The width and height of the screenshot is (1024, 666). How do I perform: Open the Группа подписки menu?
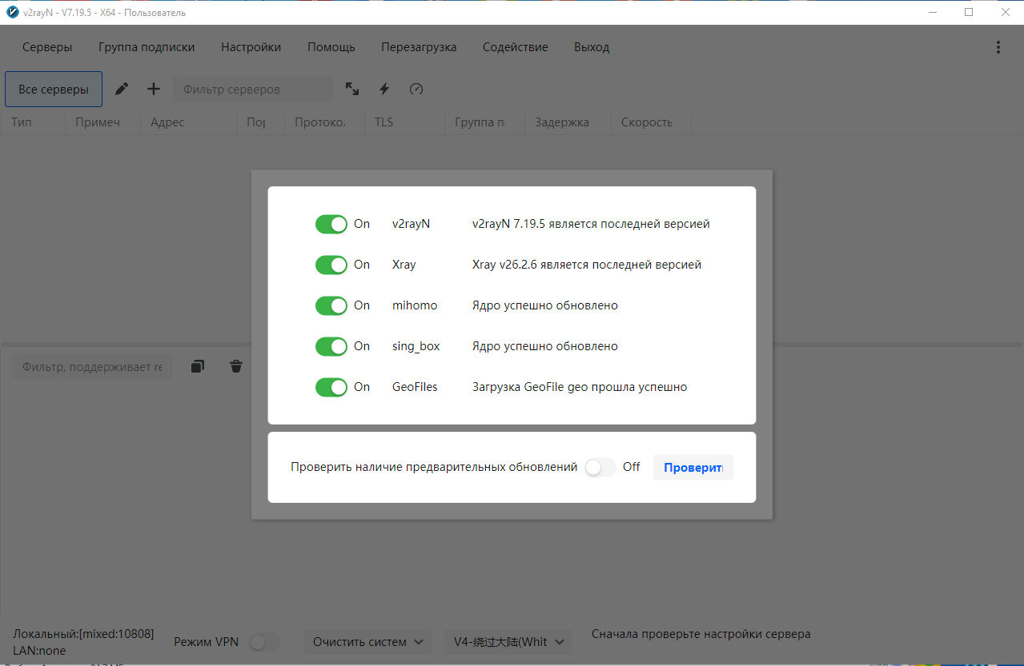(147, 47)
